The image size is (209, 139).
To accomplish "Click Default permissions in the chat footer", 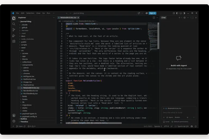I will 180,122.
